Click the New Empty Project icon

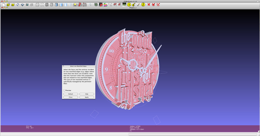click(x=3, y=5)
